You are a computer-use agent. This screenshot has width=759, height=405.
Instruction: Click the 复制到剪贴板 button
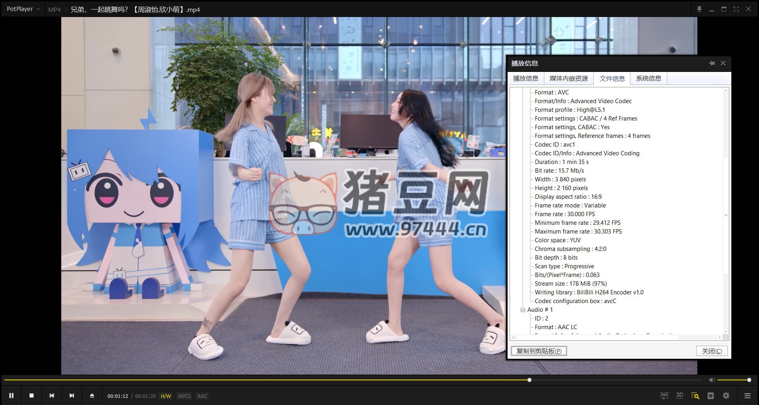click(x=539, y=351)
